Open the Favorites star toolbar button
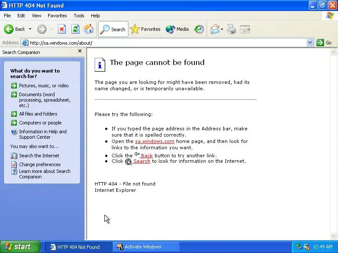338x253 pixels. (x=145, y=29)
